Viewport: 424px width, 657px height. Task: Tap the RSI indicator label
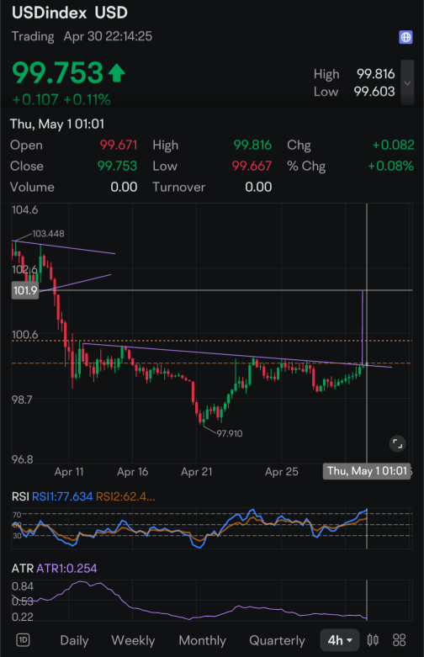click(20, 496)
